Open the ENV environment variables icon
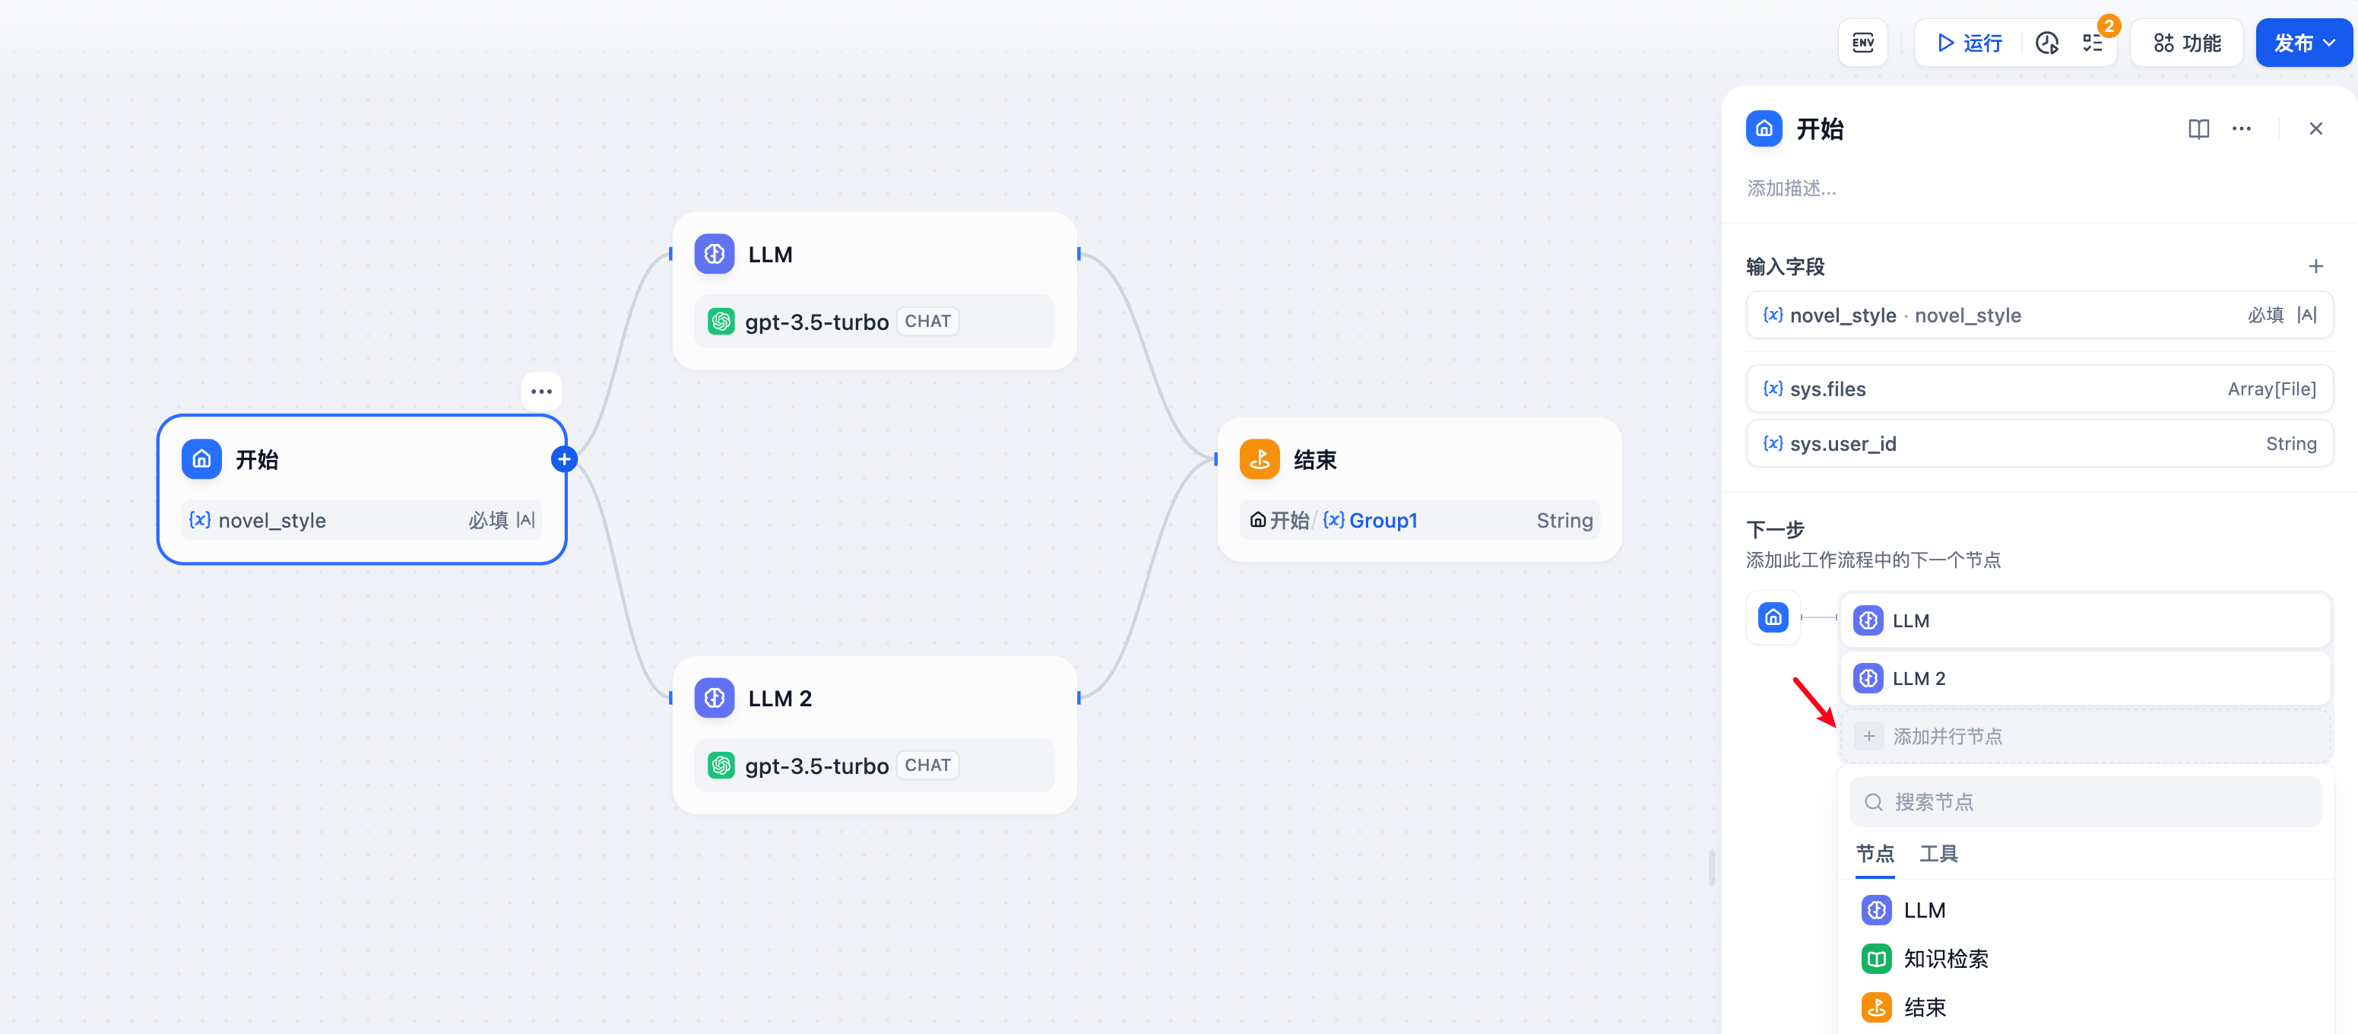Image resolution: width=2358 pixels, height=1034 pixels. pyautogui.click(x=1862, y=43)
